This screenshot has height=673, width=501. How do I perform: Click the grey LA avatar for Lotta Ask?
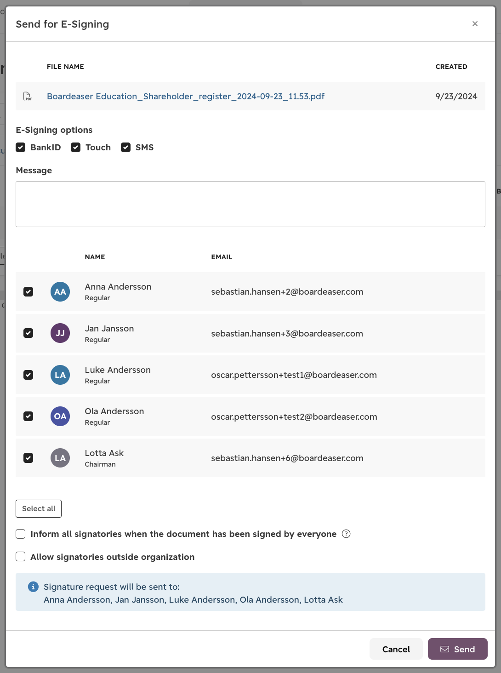click(60, 458)
